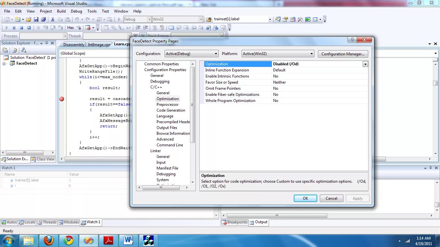Screen dimensions: 440x247
Task: Open the Toolbox using the hammer-wrench icon
Action: point(300,19)
